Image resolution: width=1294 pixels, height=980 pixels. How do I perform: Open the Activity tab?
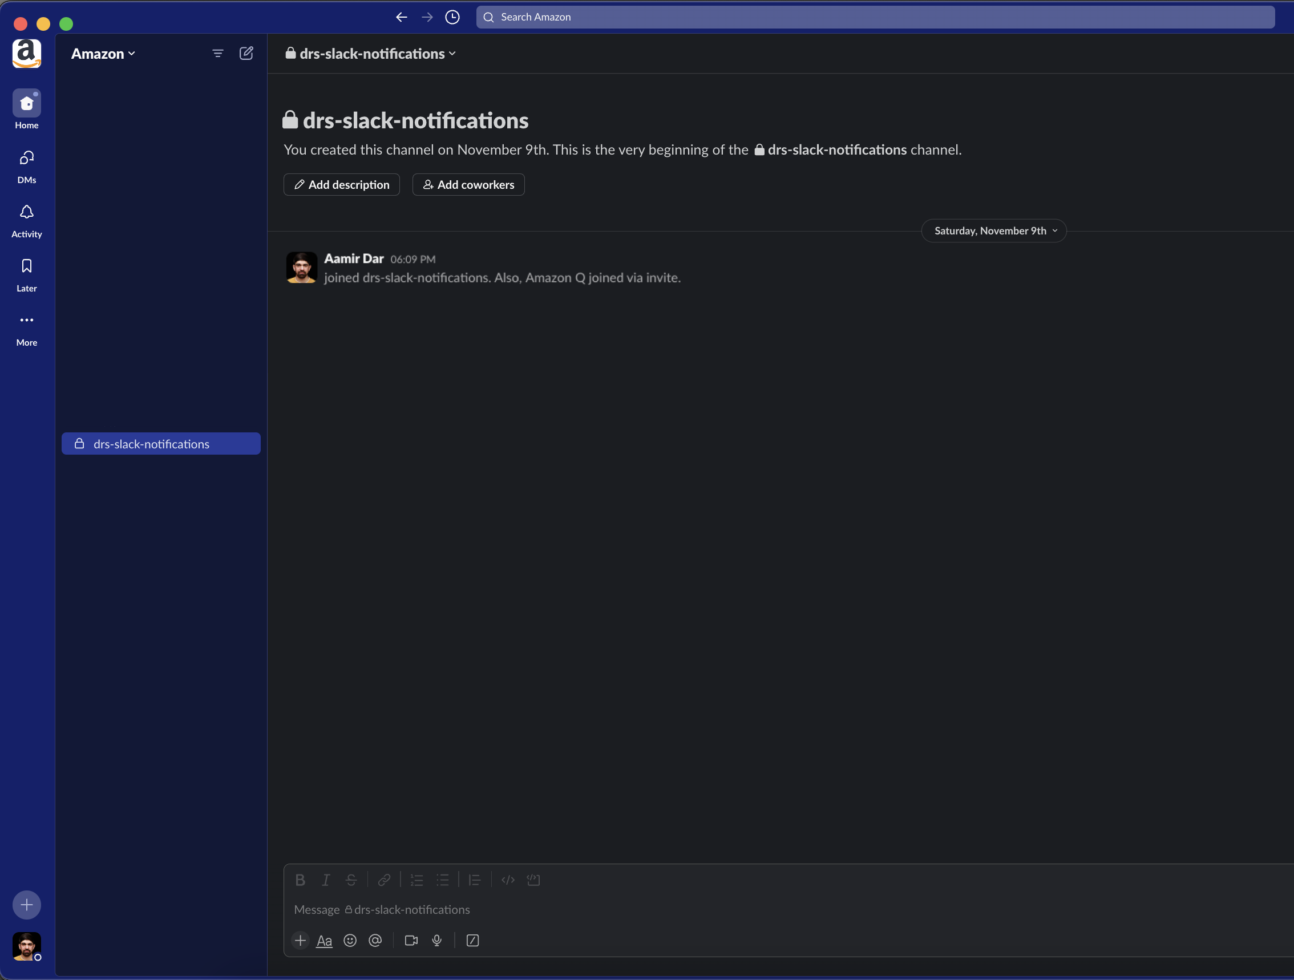pos(26,220)
